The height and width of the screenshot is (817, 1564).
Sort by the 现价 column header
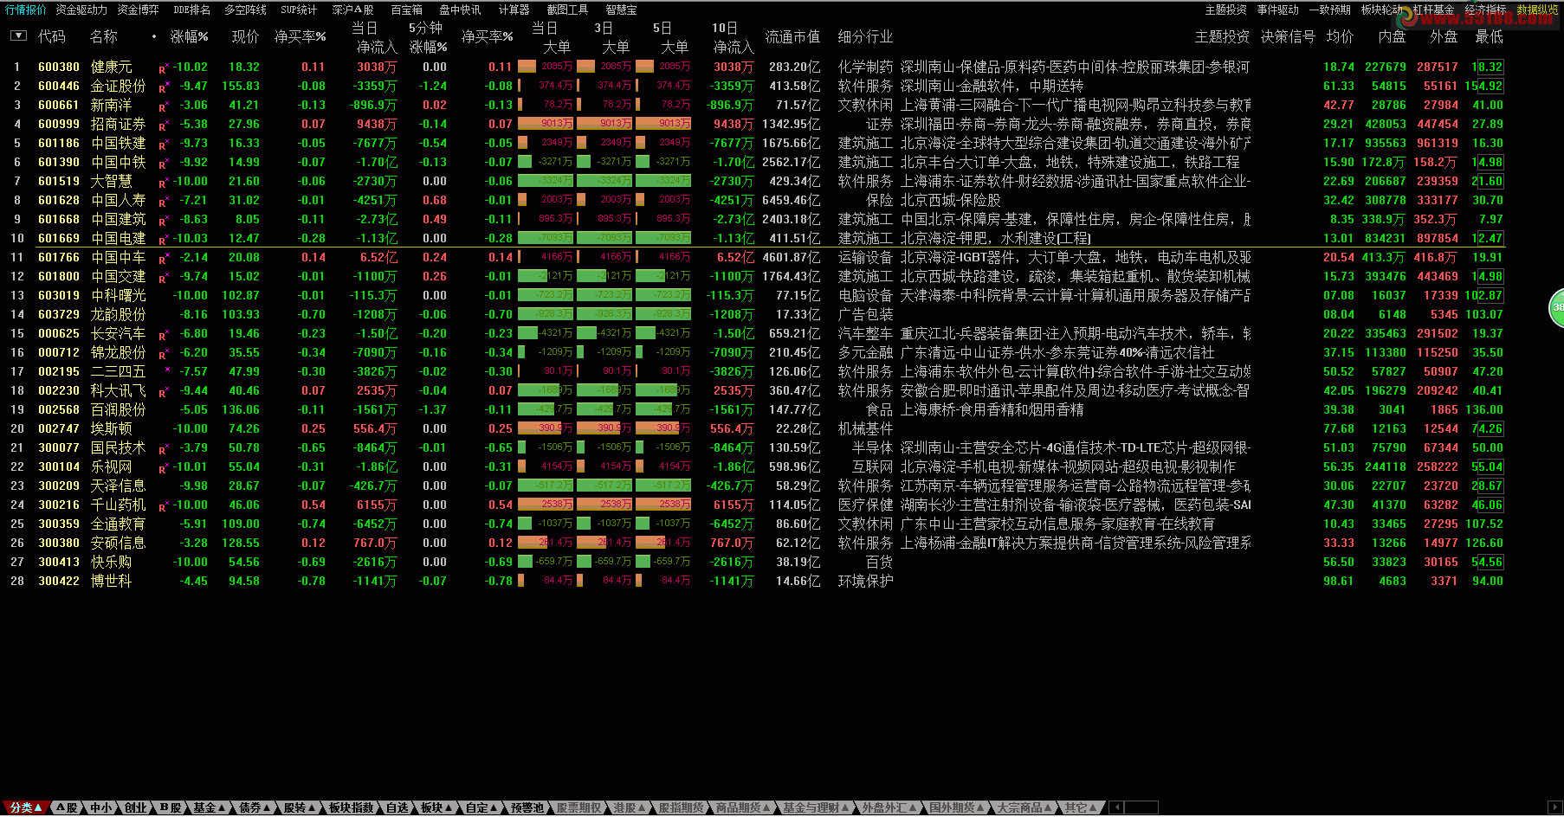pos(245,36)
